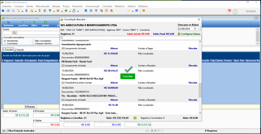Screen dimensions: 261x134
Task: Click the blue document toolbar icon
Action: [x=26, y=11]
